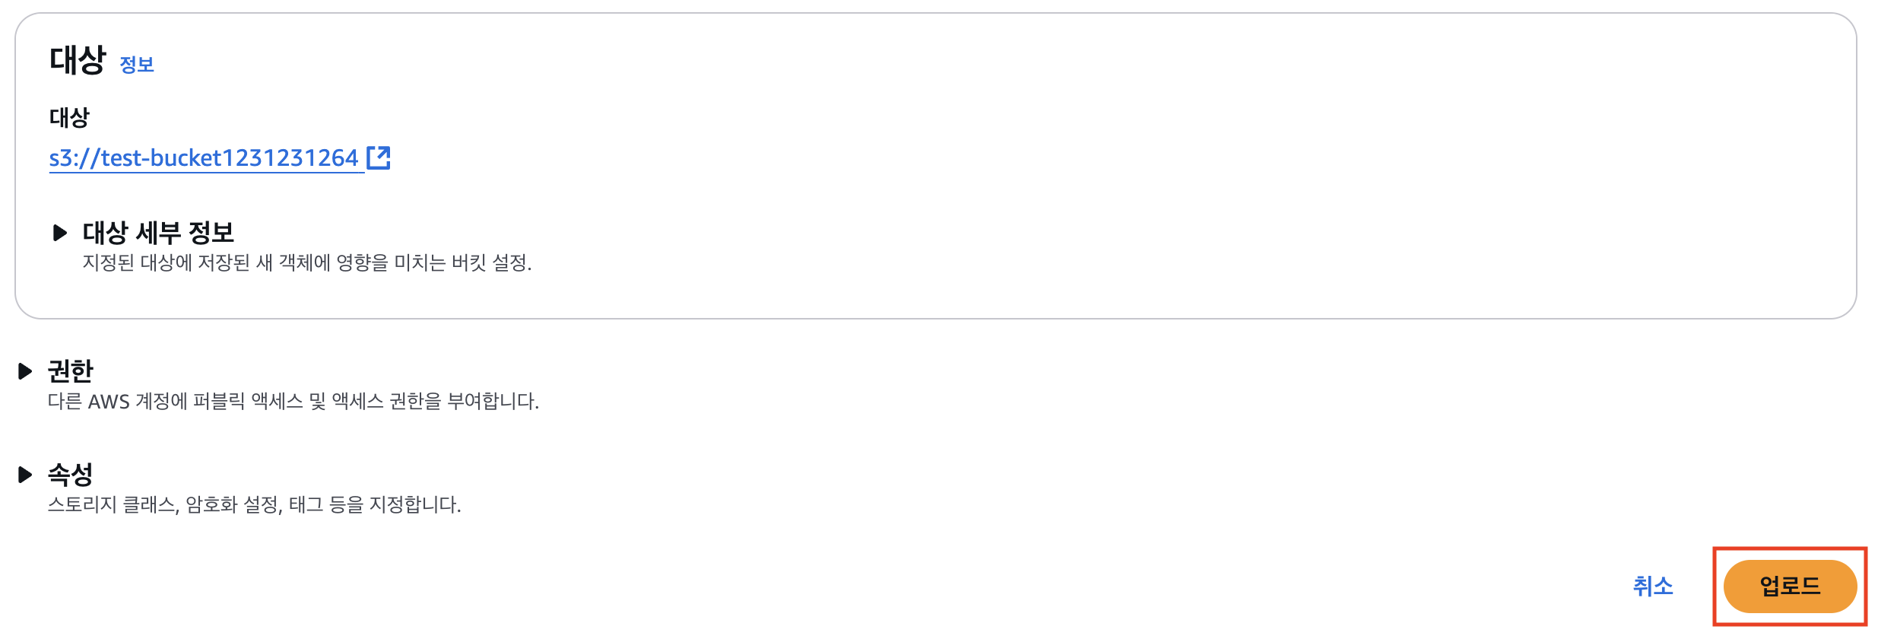Click the '퍼블릭 액세스' words in 권한 description
Viewport: 1878px width, 639px height.
tap(247, 401)
